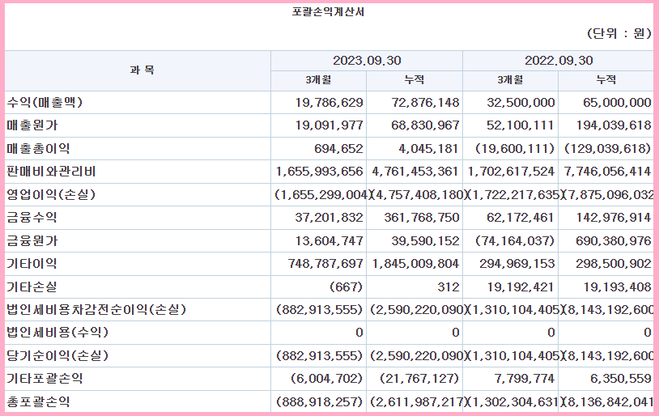Click the 영업이익(손실) row label

(51, 194)
